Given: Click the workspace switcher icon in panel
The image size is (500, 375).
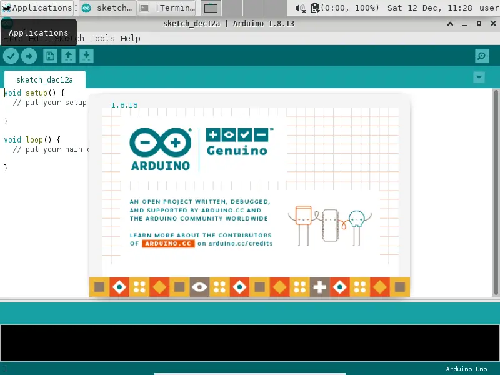Looking at the screenshot, I should pyautogui.click(x=211, y=8).
